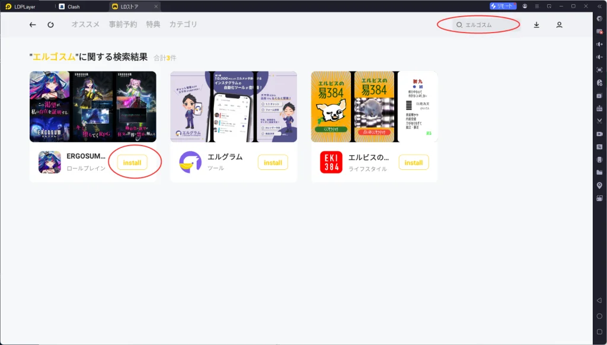The height and width of the screenshot is (345, 607).
Task: Open the カテゴリ section
Action: [x=183, y=24]
